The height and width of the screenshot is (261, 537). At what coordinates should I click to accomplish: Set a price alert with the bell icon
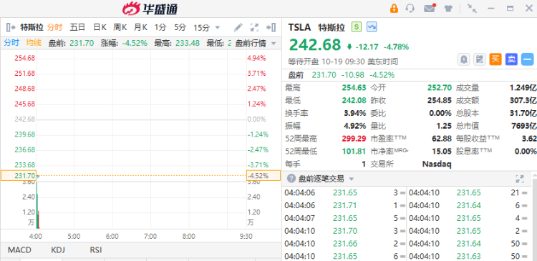coord(464,59)
